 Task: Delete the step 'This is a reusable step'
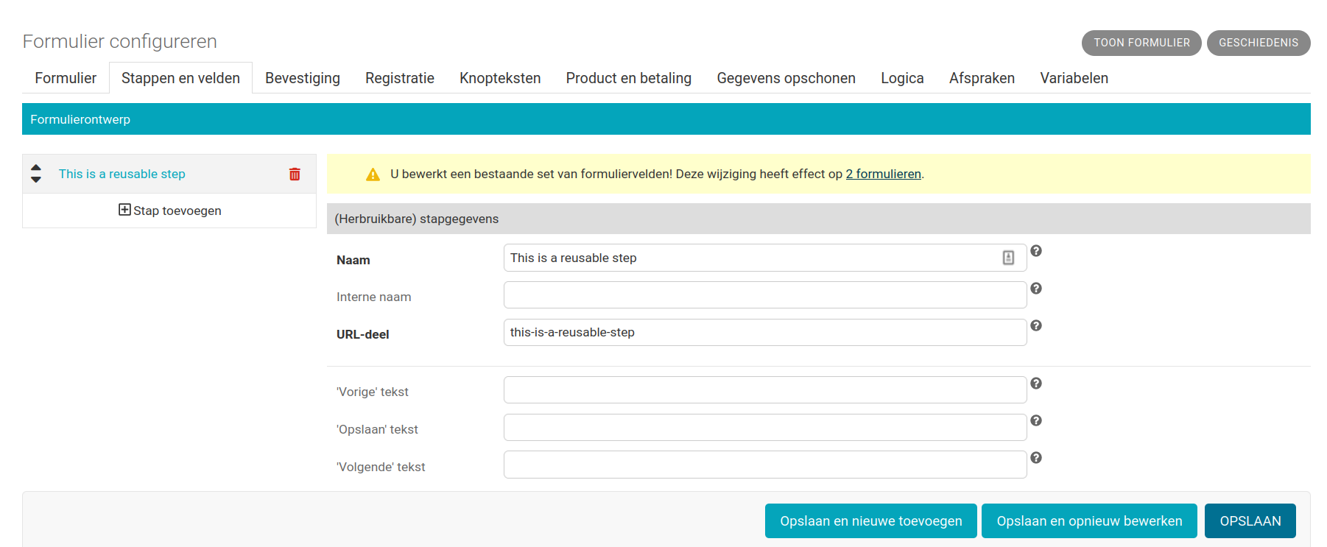[x=295, y=174]
